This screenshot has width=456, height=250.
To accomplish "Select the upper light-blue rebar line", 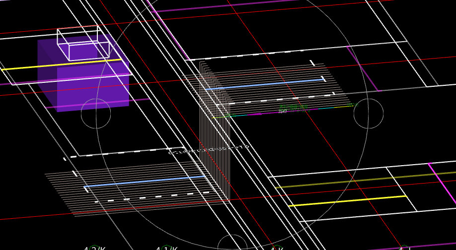I will (265, 84).
